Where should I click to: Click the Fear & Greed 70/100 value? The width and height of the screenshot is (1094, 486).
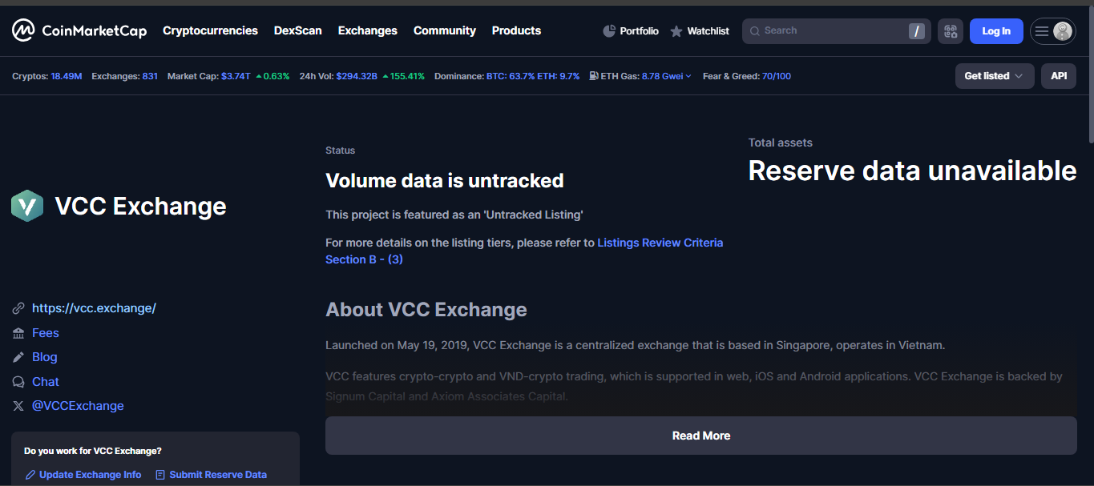click(777, 76)
